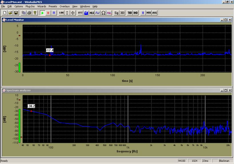Open the Overlays menu

64,6
